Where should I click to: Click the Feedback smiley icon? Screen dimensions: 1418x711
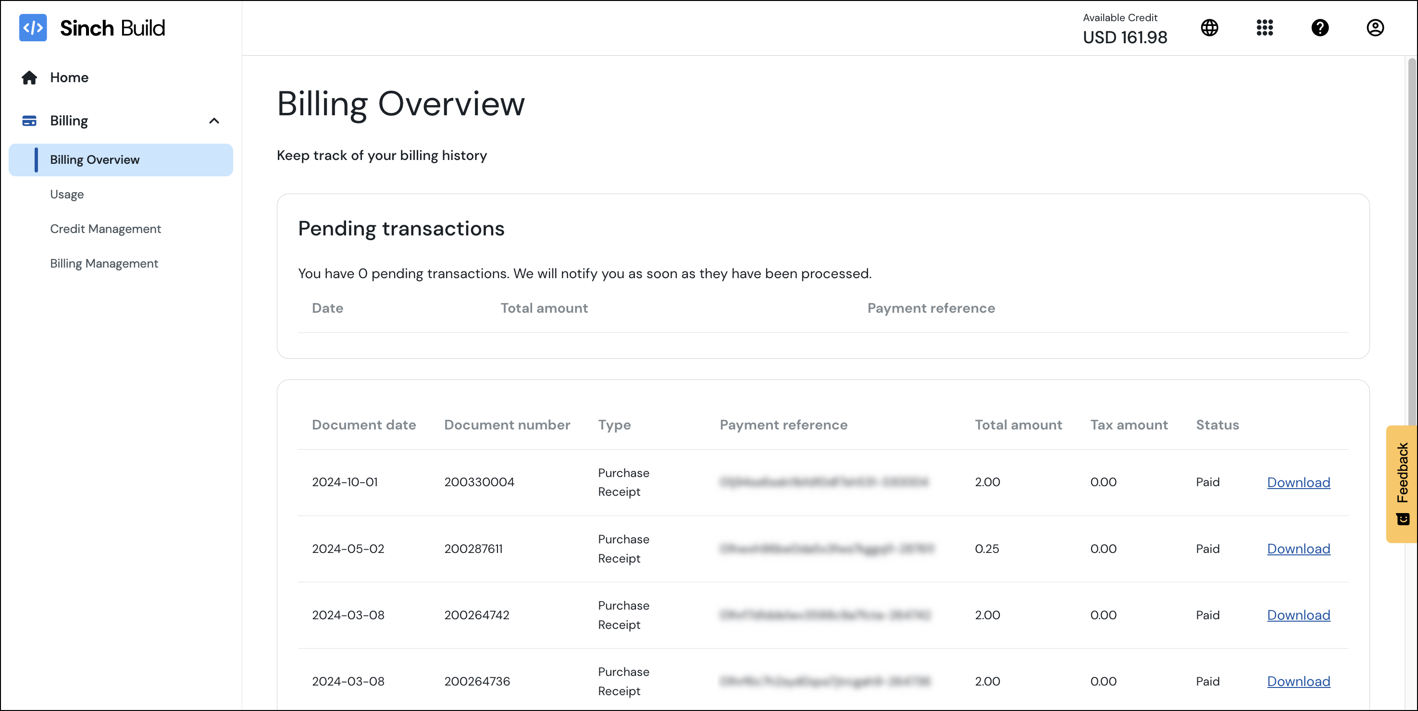point(1403,518)
